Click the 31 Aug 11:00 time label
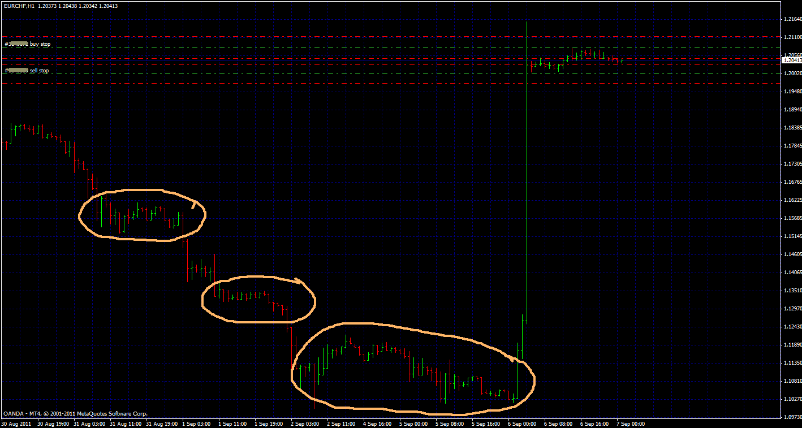 pyautogui.click(x=126, y=423)
